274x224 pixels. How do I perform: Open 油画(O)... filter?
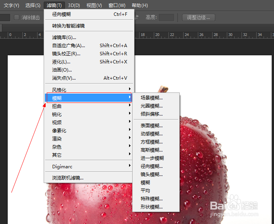click(89, 70)
